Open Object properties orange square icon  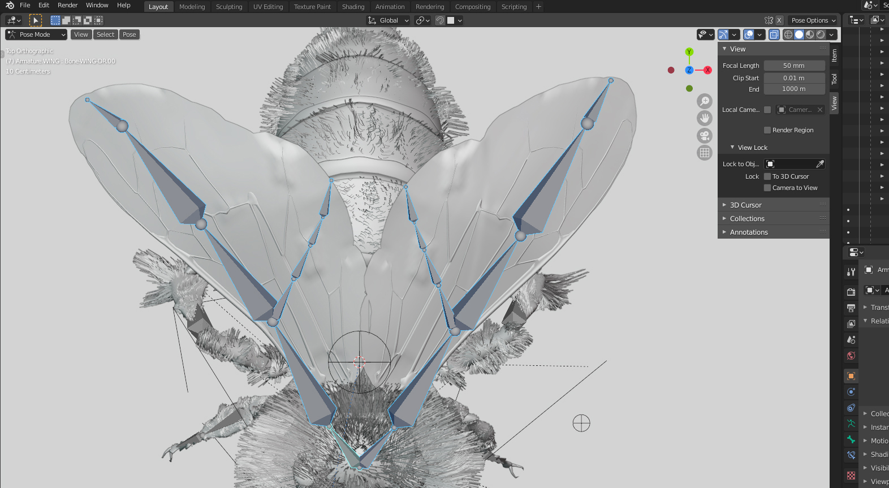(851, 376)
